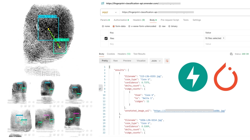Click the green FastAPI lightning bolt logo

coord(193,77)
